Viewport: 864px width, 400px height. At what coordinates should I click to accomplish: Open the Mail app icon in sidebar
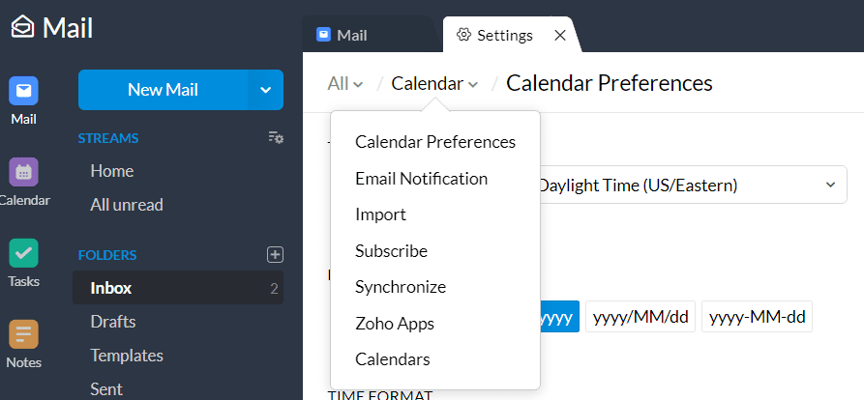click(x=23, y=91)
